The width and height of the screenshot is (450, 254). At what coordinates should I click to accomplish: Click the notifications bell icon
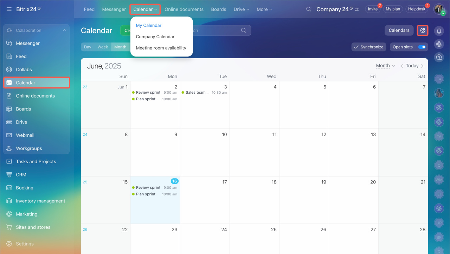click(x=439, y=31)
